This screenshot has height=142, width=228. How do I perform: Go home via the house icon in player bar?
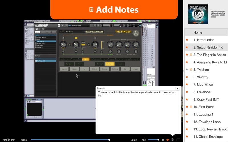(163, 140)
